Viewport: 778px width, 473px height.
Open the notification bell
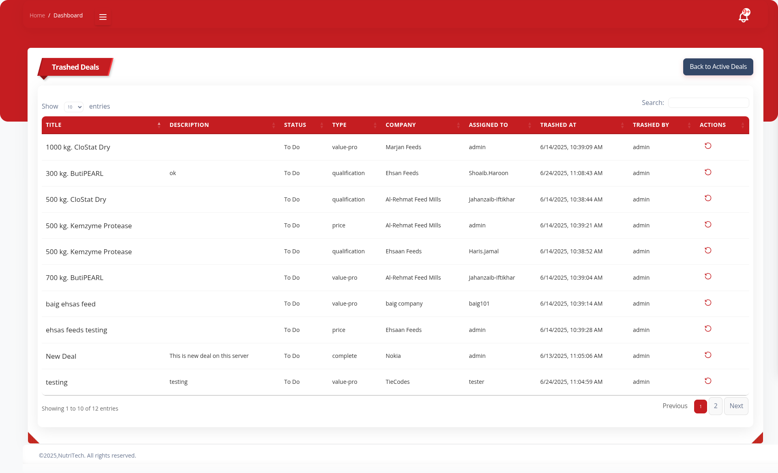[x=744, y=16]
